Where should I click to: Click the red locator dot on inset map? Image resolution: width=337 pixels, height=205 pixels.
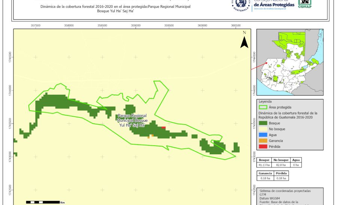coord(267,63)
